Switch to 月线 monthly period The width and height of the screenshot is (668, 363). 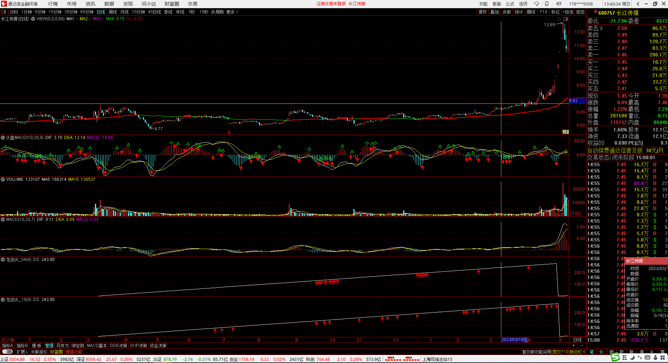[x=125, y=12]
